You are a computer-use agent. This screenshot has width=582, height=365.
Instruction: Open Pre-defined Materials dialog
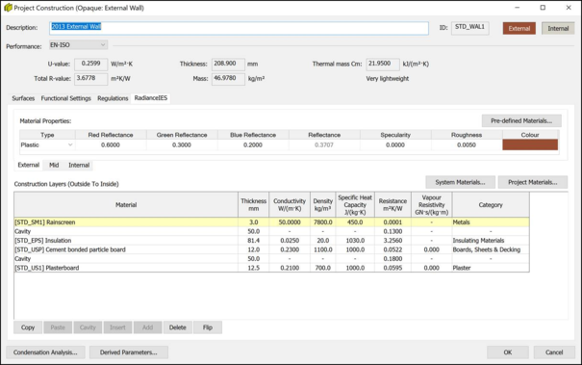tap(521, 120)
